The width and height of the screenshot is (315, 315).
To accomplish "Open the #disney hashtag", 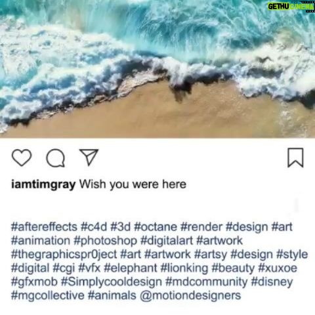I will [272, 282].
